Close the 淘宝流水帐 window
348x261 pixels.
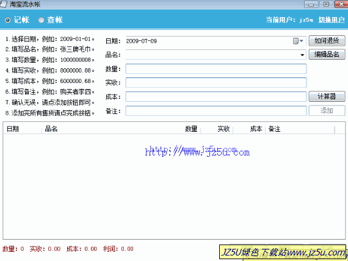point(341,4)
